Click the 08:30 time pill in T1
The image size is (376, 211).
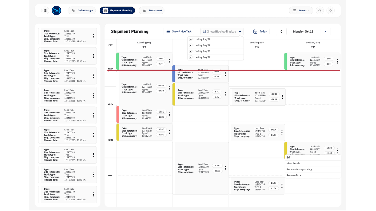coord(161,86)
